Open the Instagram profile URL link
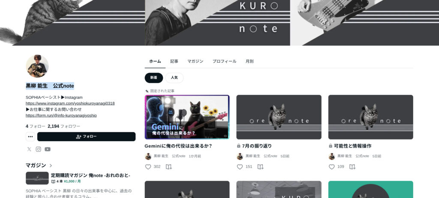The height and width of the screenshot is (198, 439). (70, 103)
